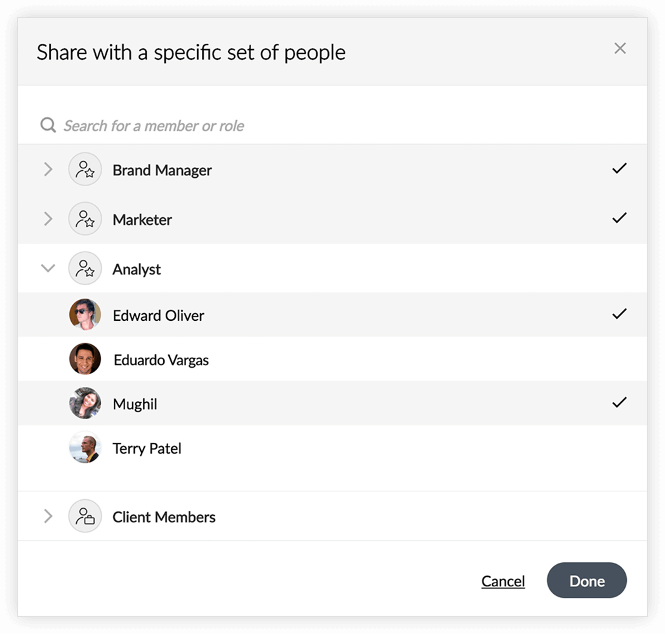
Task: Click the Analyst role icon
Action: pyautogui.click(x=85, y=269)
